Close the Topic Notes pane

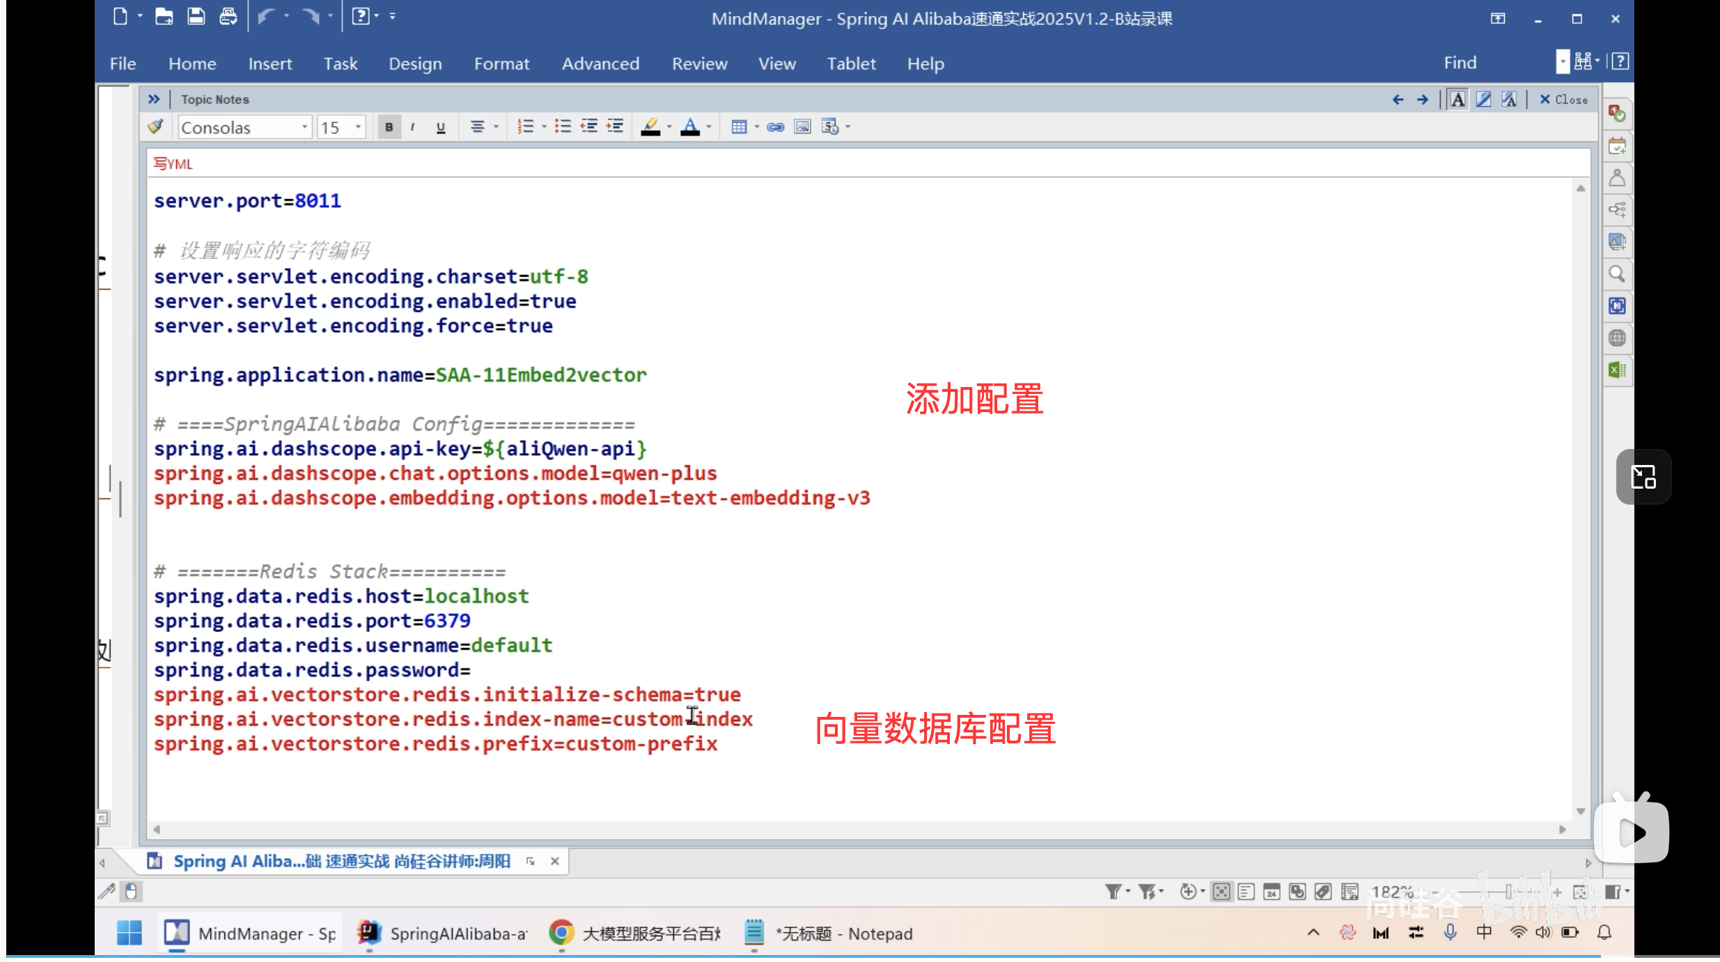click(1563, 100)
